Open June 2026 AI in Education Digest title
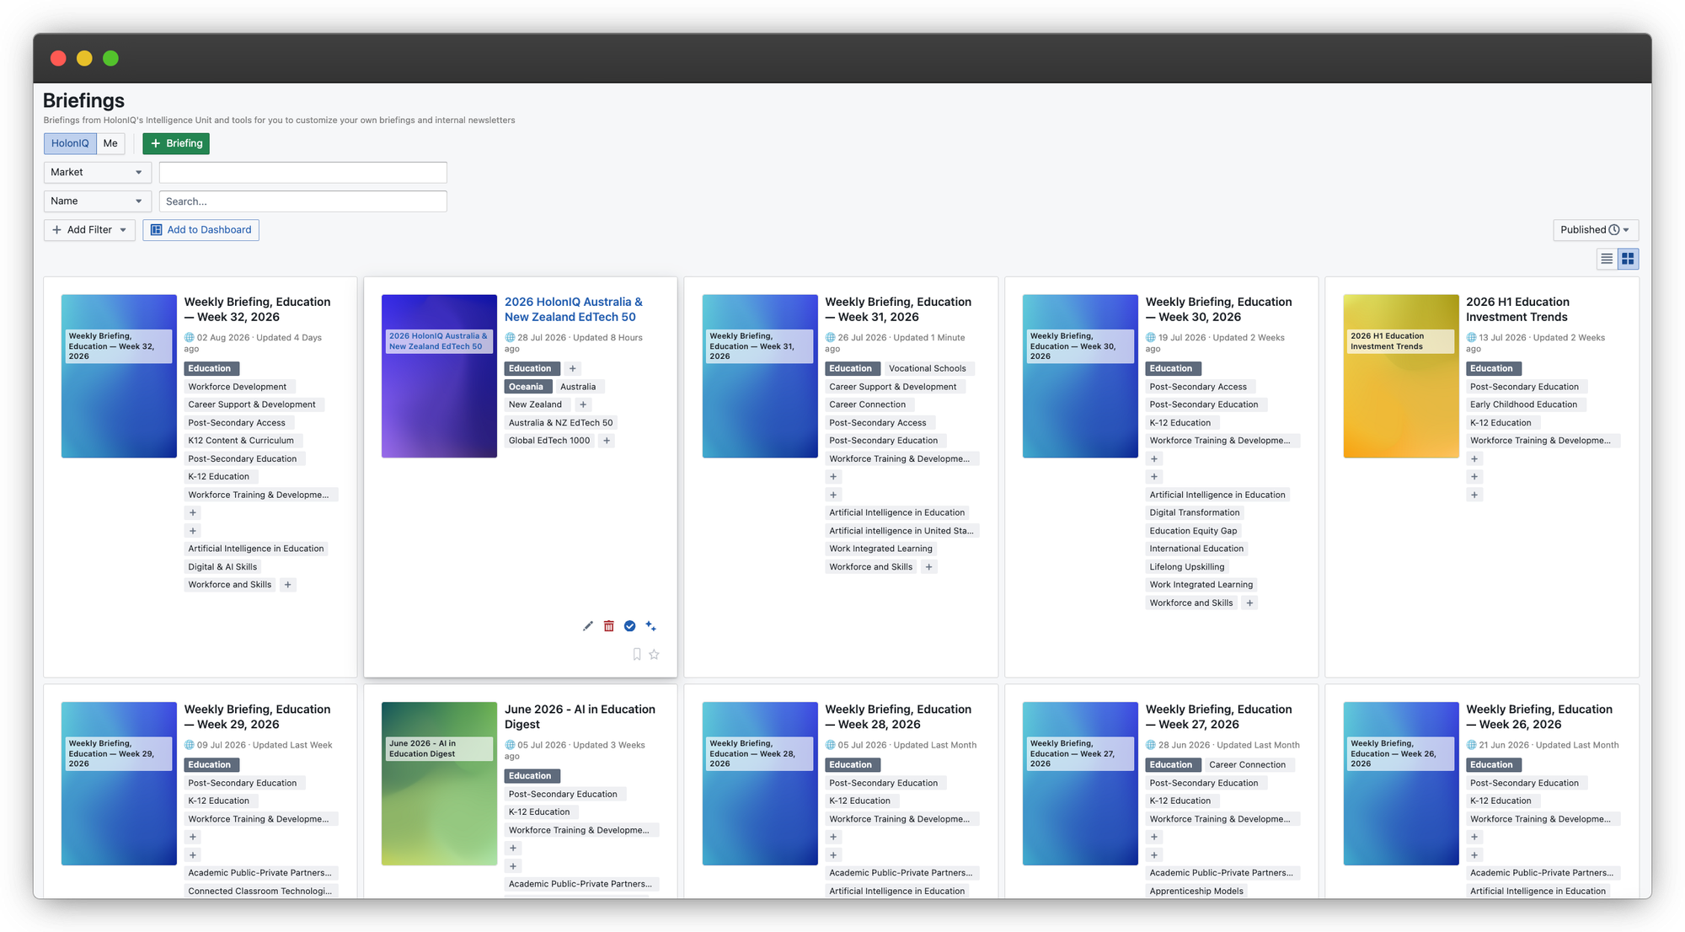Image resolution: width=1685 pixels, height=932 pixels. click(x=580, y=717)
